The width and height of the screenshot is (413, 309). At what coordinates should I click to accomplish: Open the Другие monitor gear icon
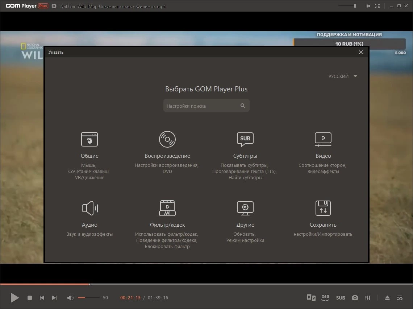point(245,208)
